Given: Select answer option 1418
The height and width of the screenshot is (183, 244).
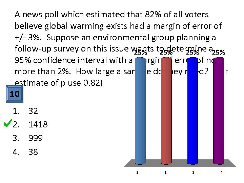Looking at the screenshot, I should pyautogui.click(x=38, y=125).
